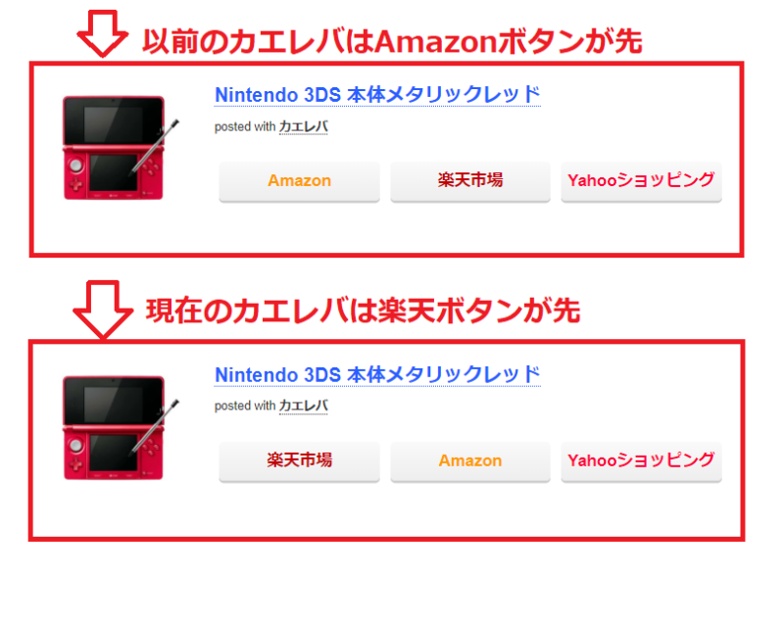Follow the カエレバ link in the Amazon-first box
784x626 pixels.
click(x=303, y=126)
